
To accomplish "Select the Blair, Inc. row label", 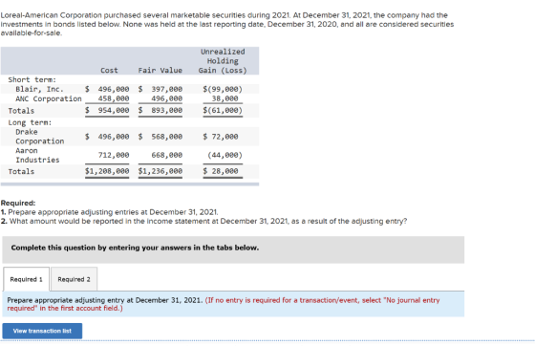I will coord(39,89).
